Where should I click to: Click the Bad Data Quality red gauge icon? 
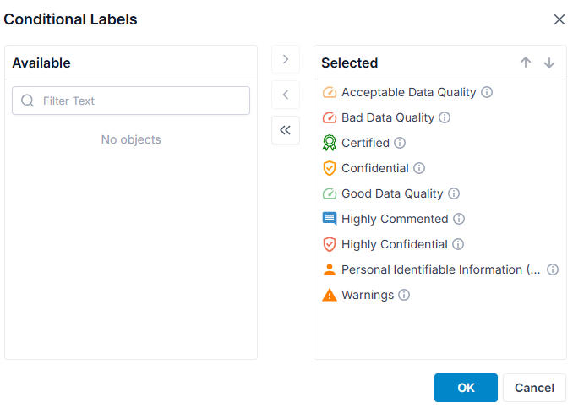point(330,117)
